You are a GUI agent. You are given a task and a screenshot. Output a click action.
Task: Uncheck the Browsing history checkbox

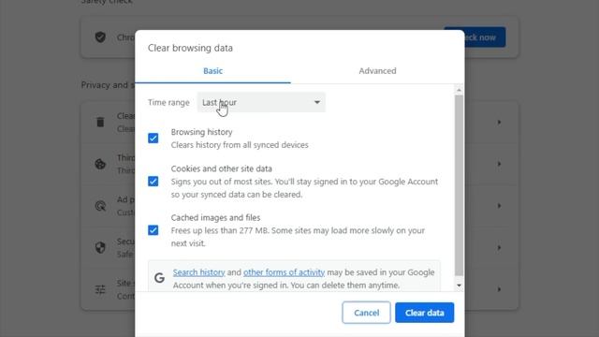153,138
